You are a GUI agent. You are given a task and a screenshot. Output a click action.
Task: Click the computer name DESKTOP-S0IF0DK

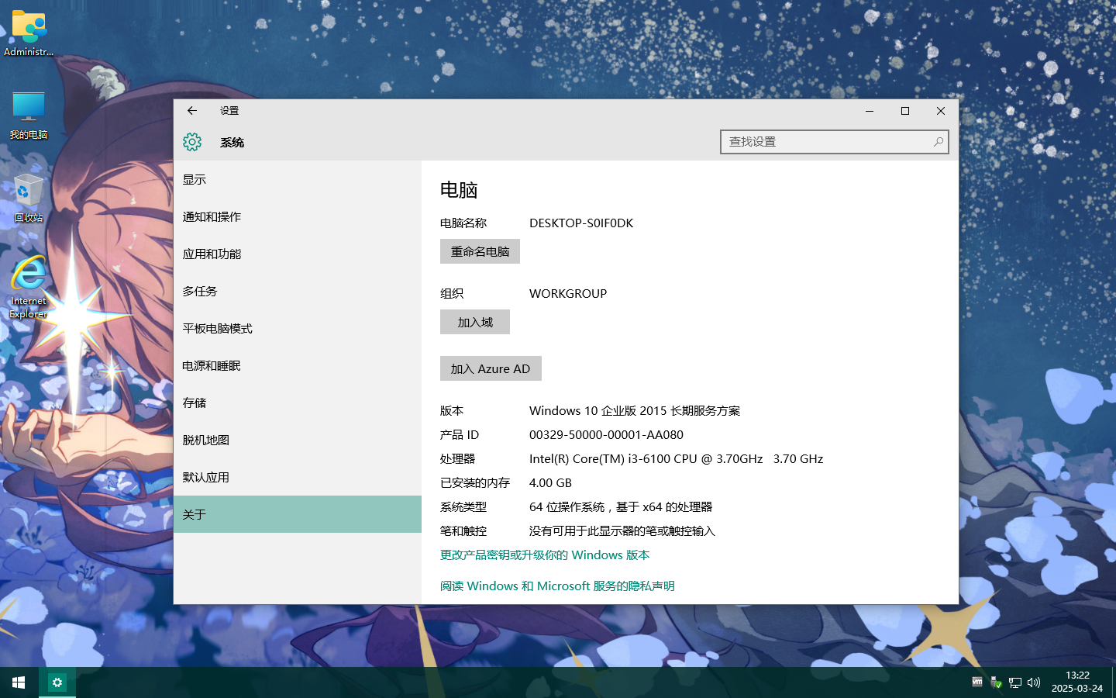tap(581, 223)
